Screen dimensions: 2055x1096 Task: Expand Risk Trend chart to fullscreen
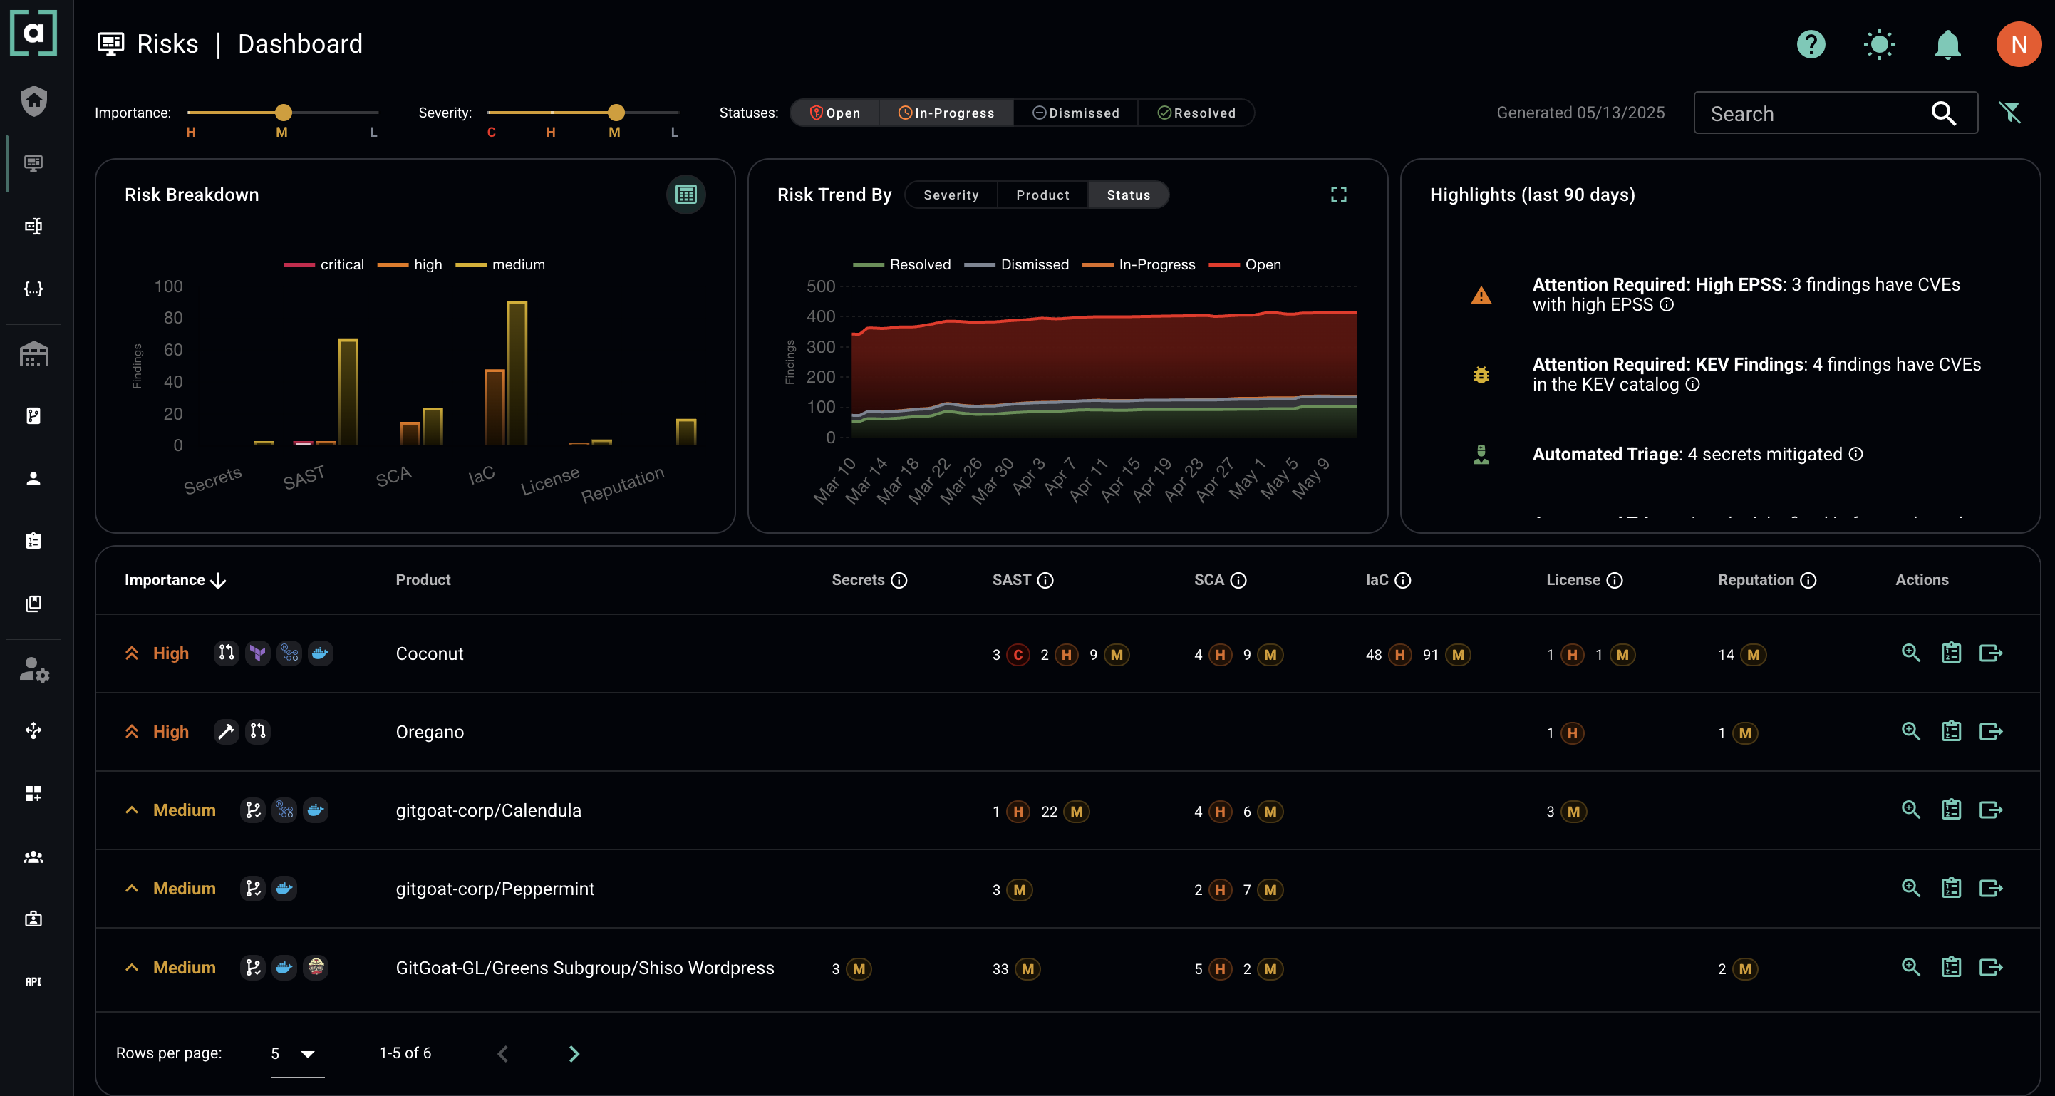(x=1338, y=195)
